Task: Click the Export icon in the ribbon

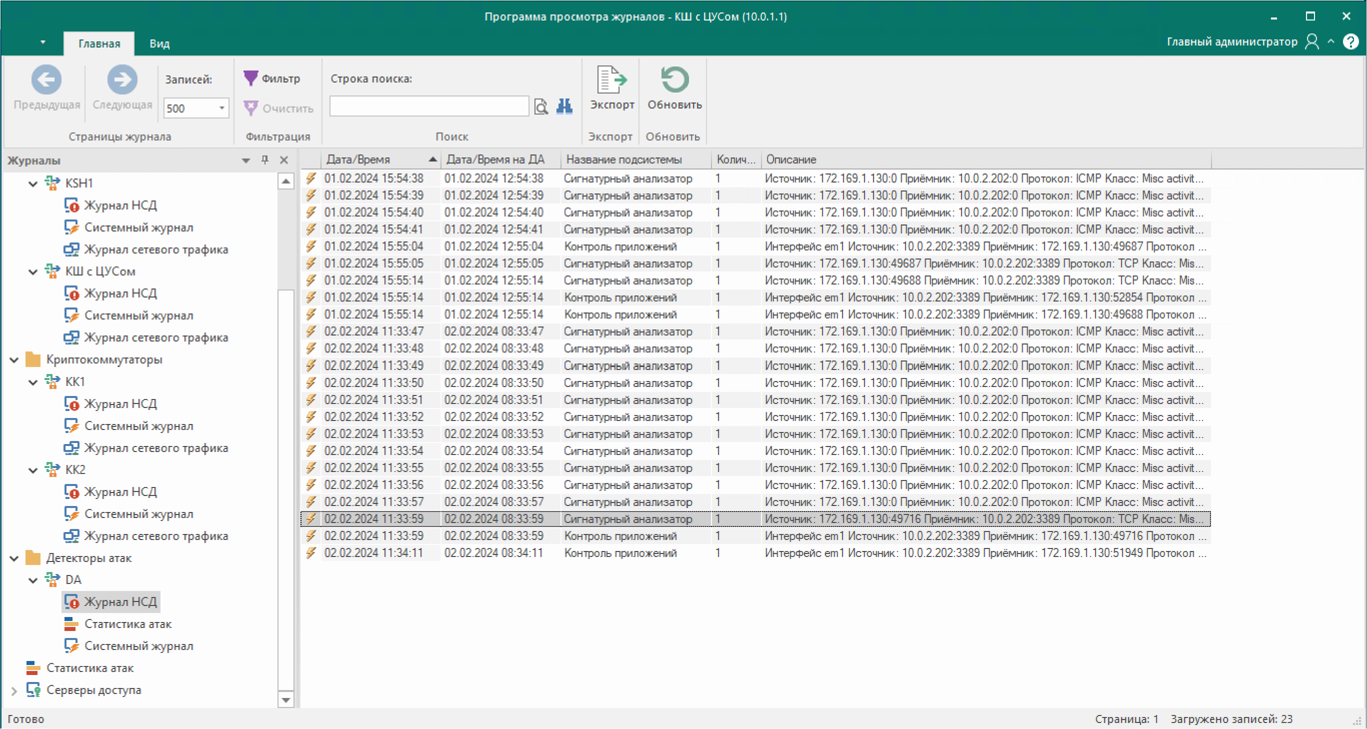Action: click(x=612, y=80)
